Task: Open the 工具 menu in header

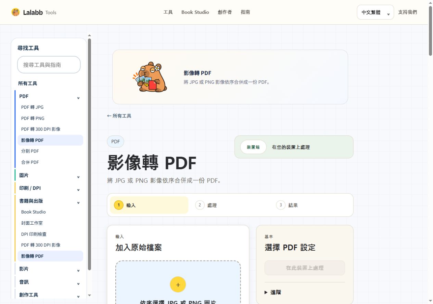Action: pyautogui.click(x=168, y=12)
